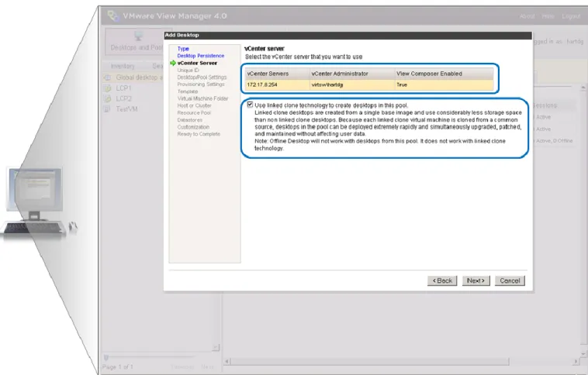Click the Logout link in header

[571, 16]
